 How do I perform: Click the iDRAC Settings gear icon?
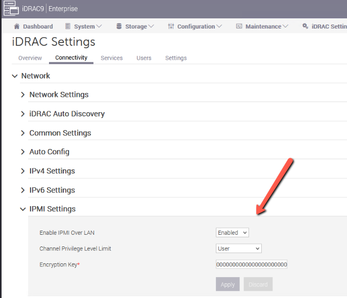[x=305, y=27]
